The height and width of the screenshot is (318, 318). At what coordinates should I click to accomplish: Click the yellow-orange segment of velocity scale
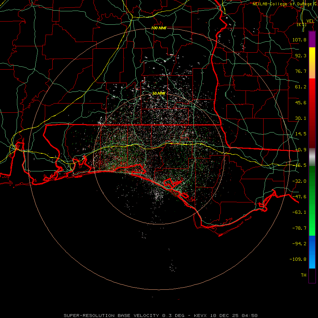click(x=312, y=63)
